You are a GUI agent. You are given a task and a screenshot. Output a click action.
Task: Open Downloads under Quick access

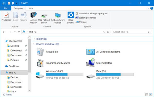pos(15,50)
